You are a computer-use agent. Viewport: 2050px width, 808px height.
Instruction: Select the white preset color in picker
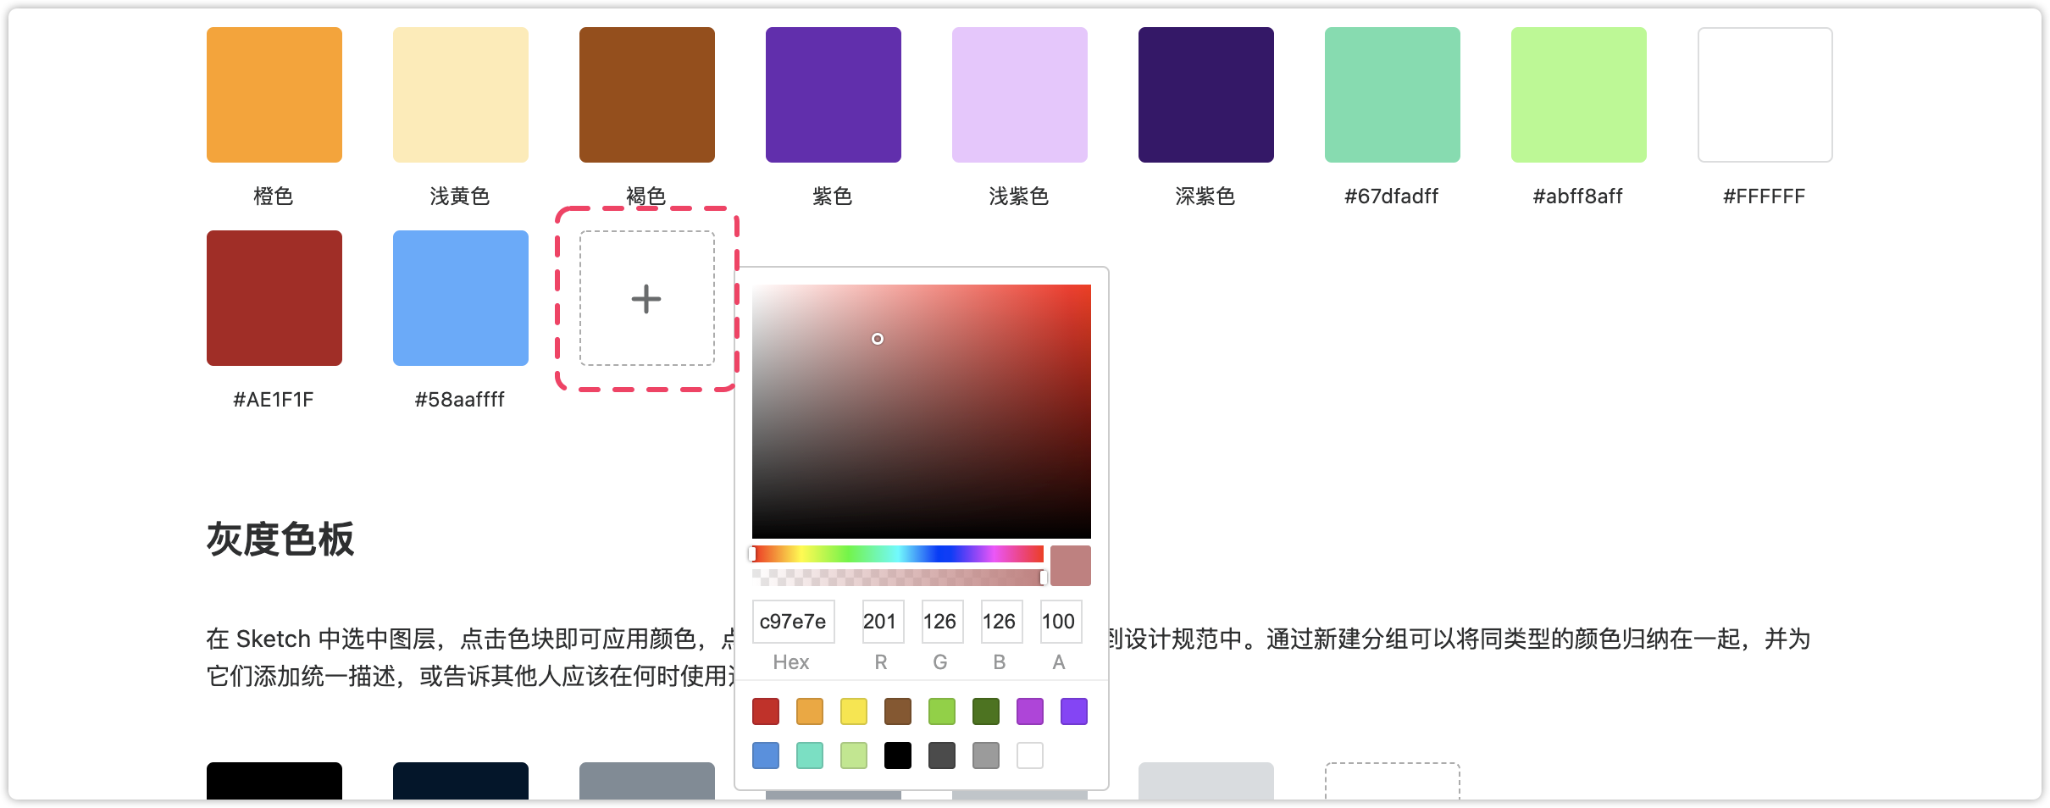tap(1030, 755)
